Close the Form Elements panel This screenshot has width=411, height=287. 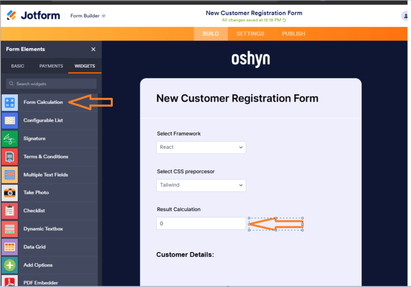point(93,49)
